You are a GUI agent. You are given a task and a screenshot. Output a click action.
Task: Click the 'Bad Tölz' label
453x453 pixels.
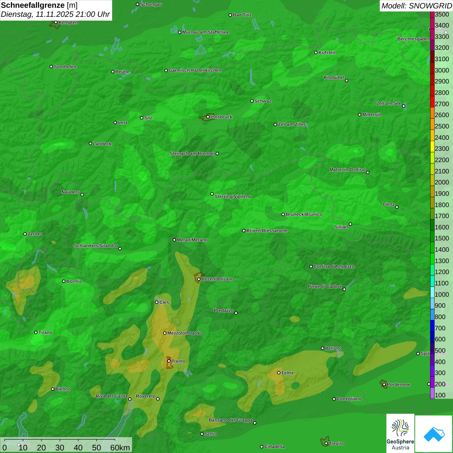click(242, 15)
